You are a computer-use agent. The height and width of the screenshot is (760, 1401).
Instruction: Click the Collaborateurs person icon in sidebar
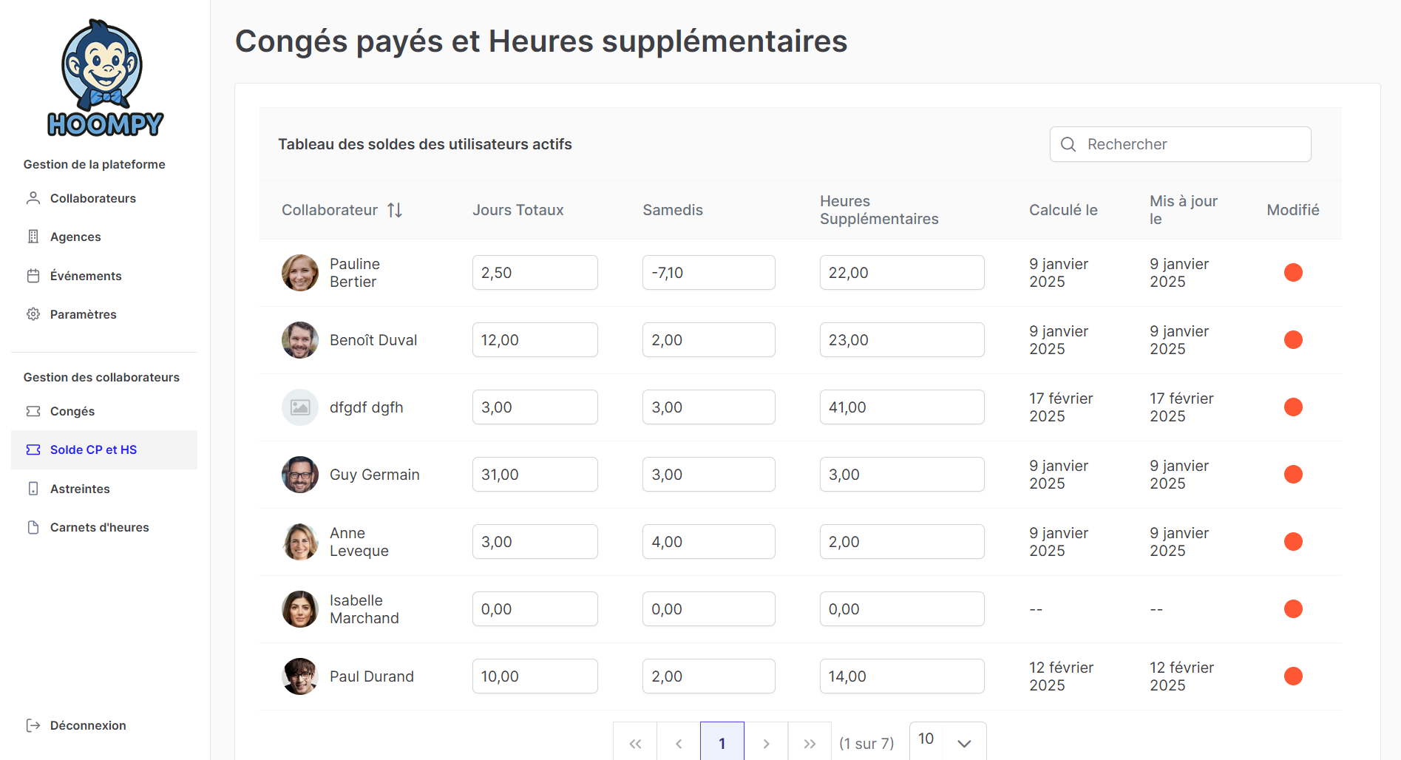33,198
